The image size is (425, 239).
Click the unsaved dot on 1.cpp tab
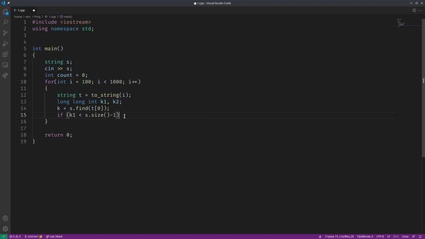point(34,11)
